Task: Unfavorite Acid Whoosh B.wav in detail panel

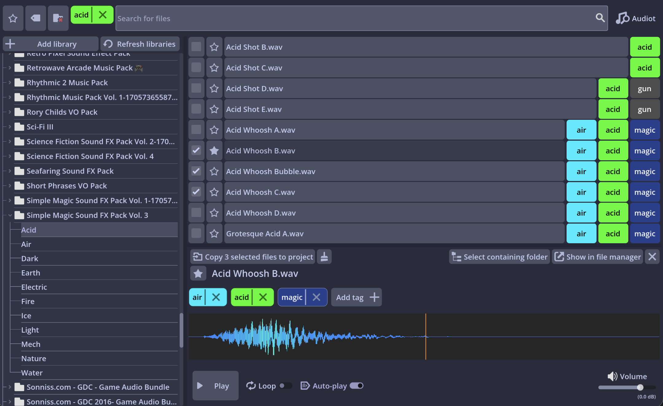Action: pos(198,273)
